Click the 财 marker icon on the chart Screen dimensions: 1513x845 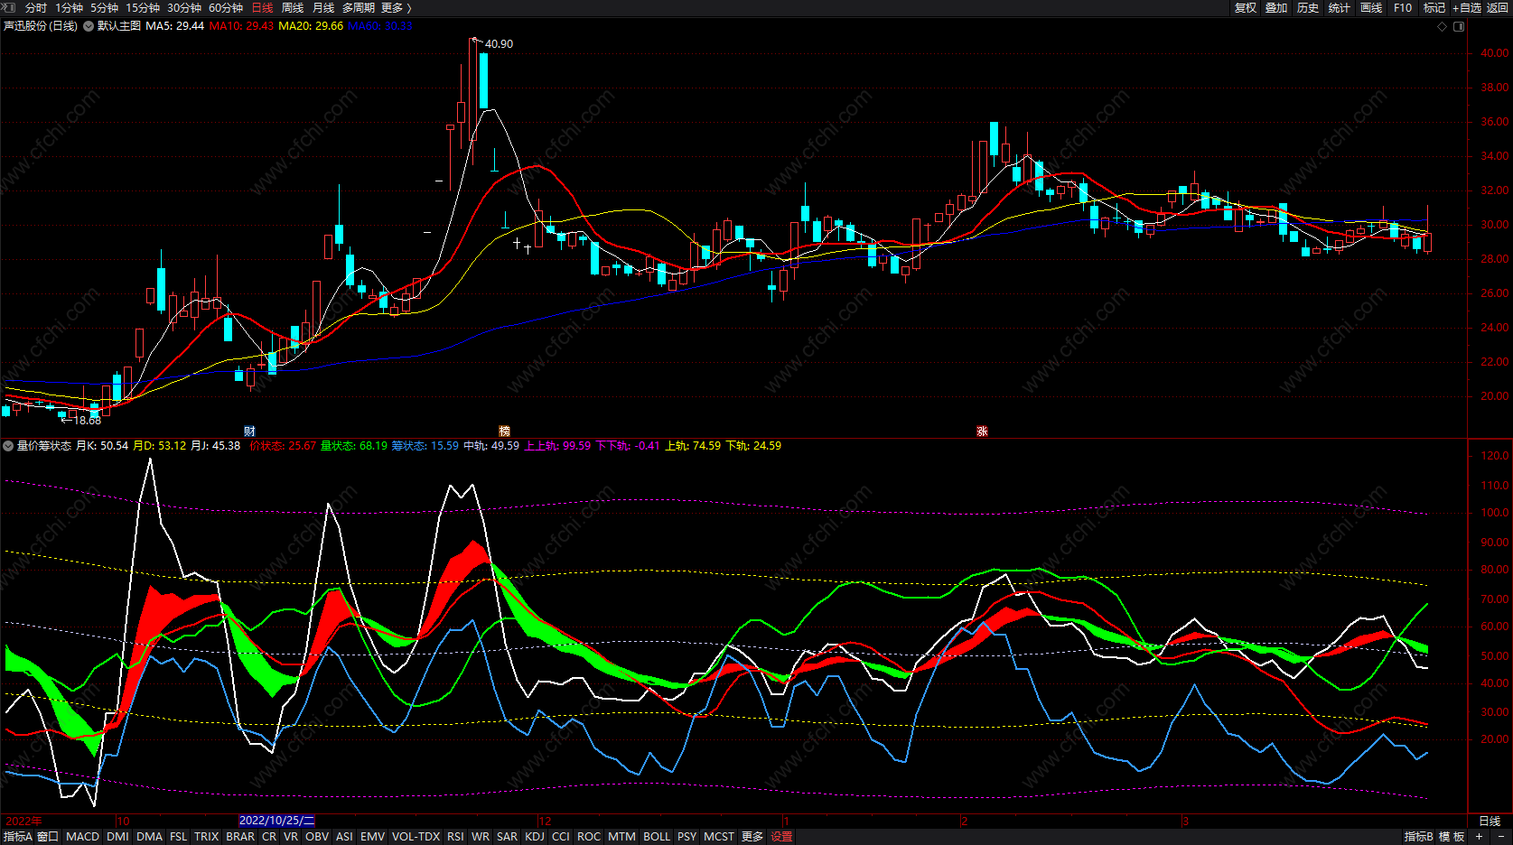(249, 432)
